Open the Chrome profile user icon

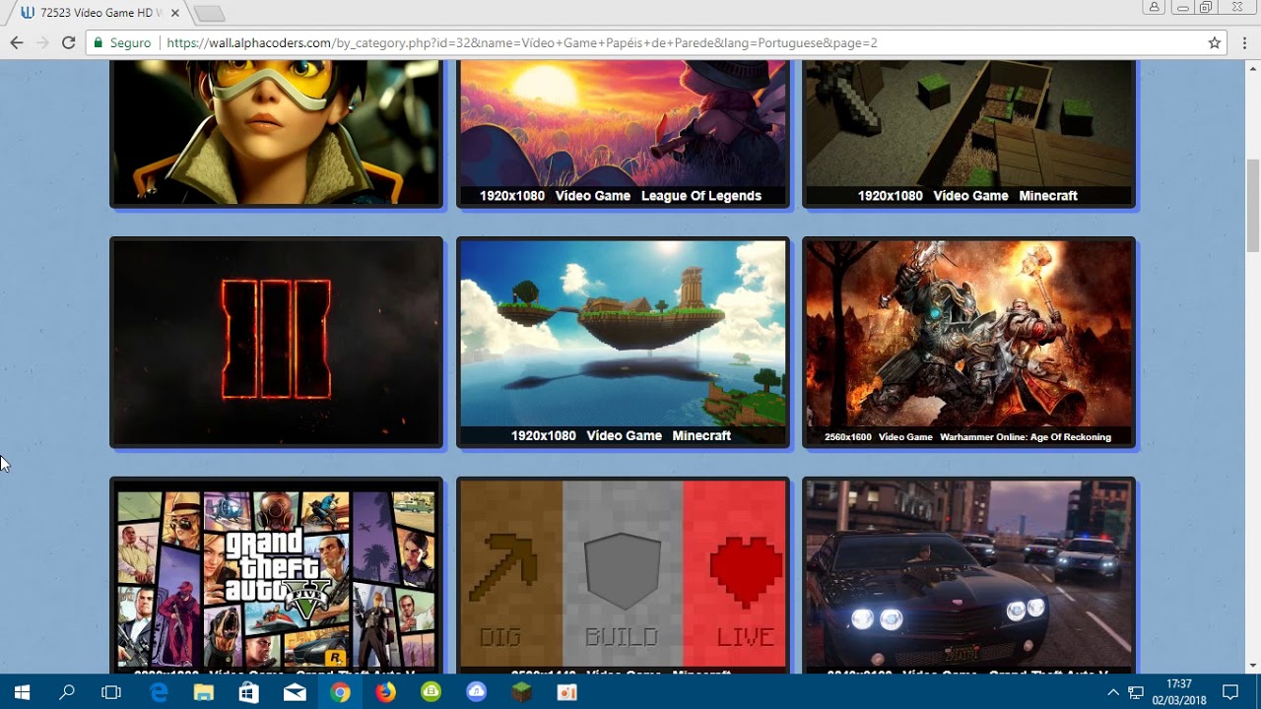pos(1154,8)
